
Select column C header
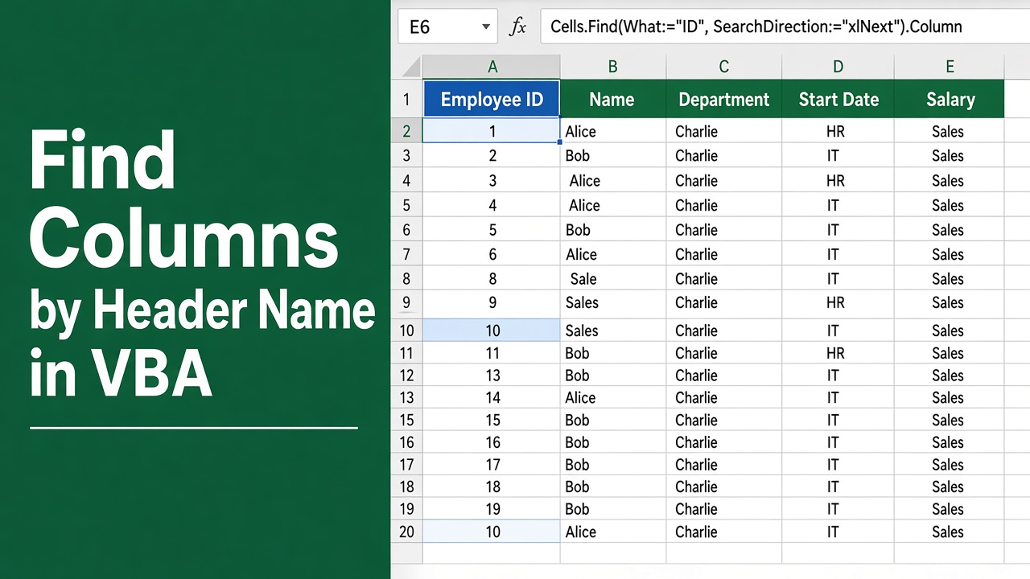point(723,67)
